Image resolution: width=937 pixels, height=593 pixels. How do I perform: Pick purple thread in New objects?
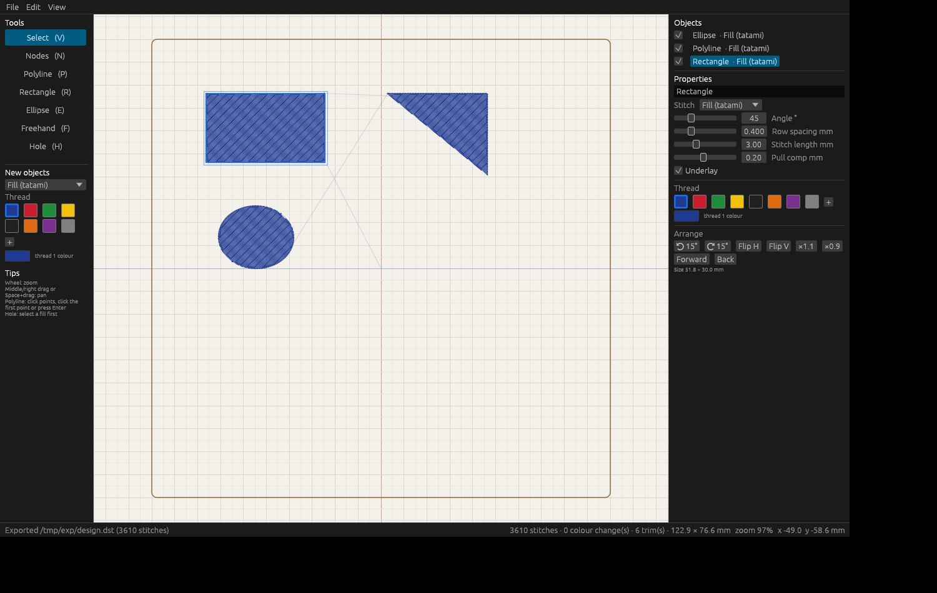49,226
